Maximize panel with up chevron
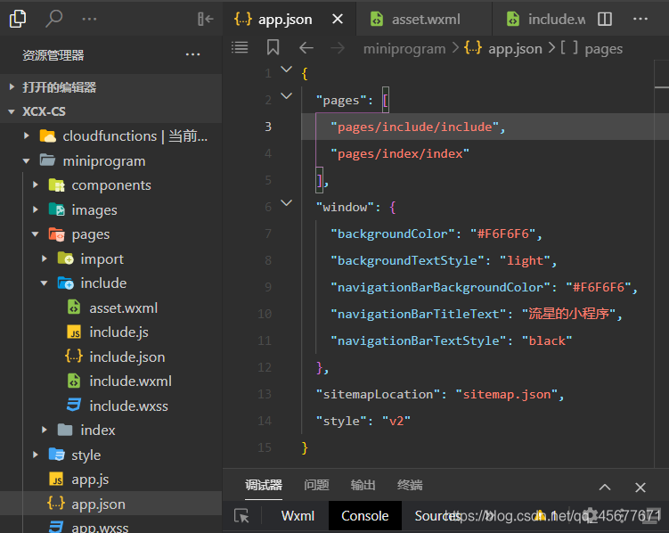The height and width of the screenshot is (533, 669). pyautogui.click(x=605, y=487)
